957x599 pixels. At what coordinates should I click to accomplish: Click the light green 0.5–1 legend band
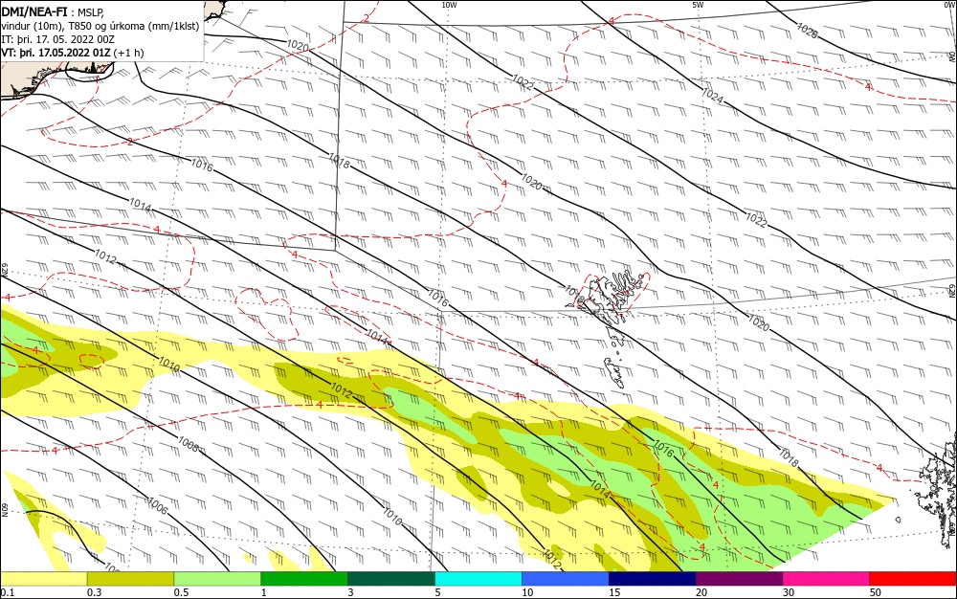(x=217, y=579)
